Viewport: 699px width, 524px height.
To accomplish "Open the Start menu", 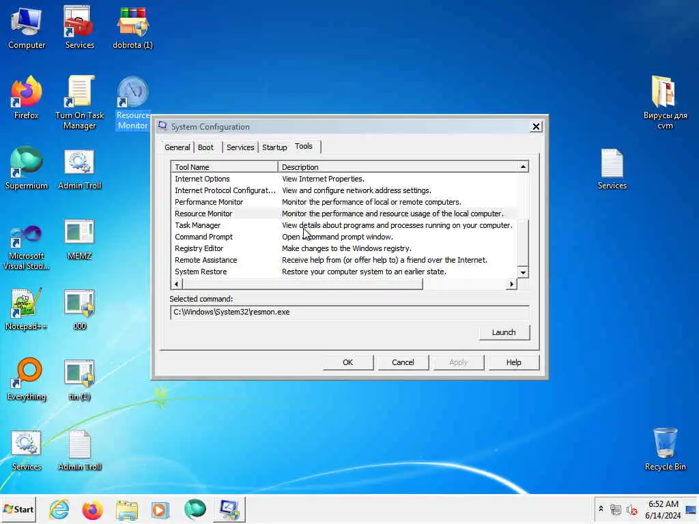I will [x=18, y=509].
